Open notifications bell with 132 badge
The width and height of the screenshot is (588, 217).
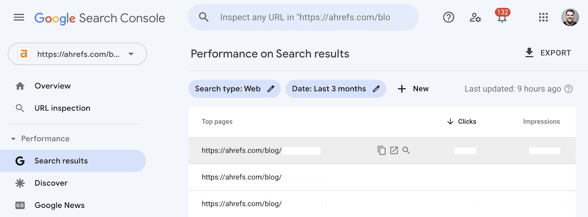[502, 17]
